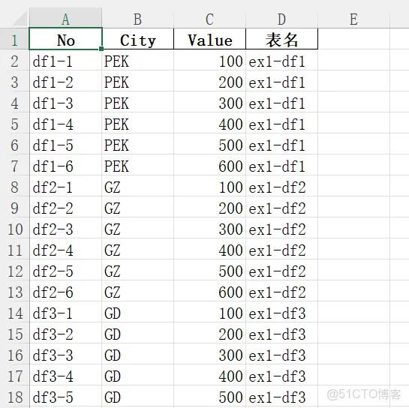
Task: Select column D header
Action: [281, 18]
